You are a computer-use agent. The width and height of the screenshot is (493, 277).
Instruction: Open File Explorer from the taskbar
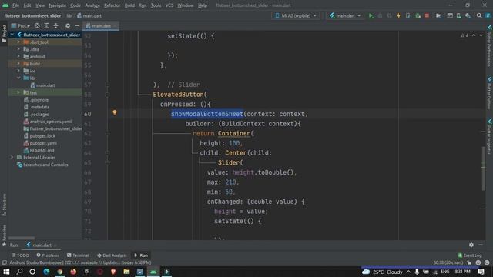click(x=126, y=272)
